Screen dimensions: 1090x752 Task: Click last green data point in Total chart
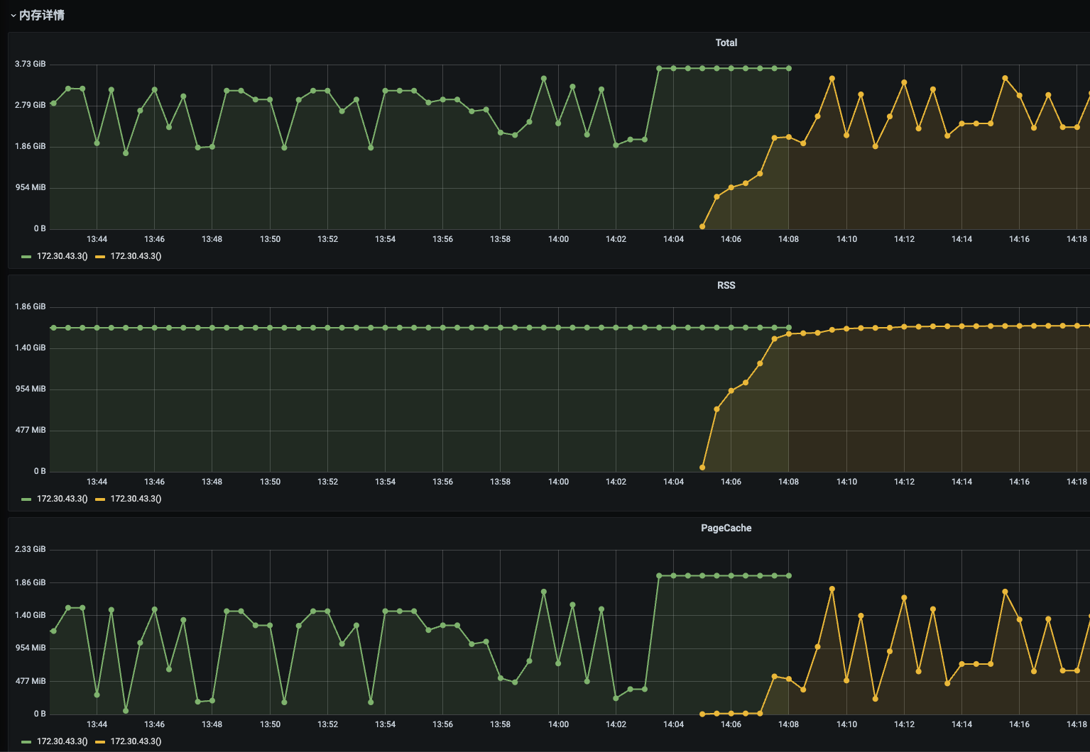pyautogui.click(x=789, y=69)
